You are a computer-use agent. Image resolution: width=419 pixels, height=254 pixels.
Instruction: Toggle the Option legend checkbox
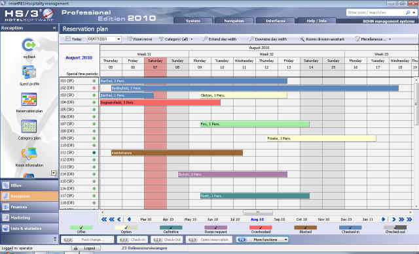126,227
